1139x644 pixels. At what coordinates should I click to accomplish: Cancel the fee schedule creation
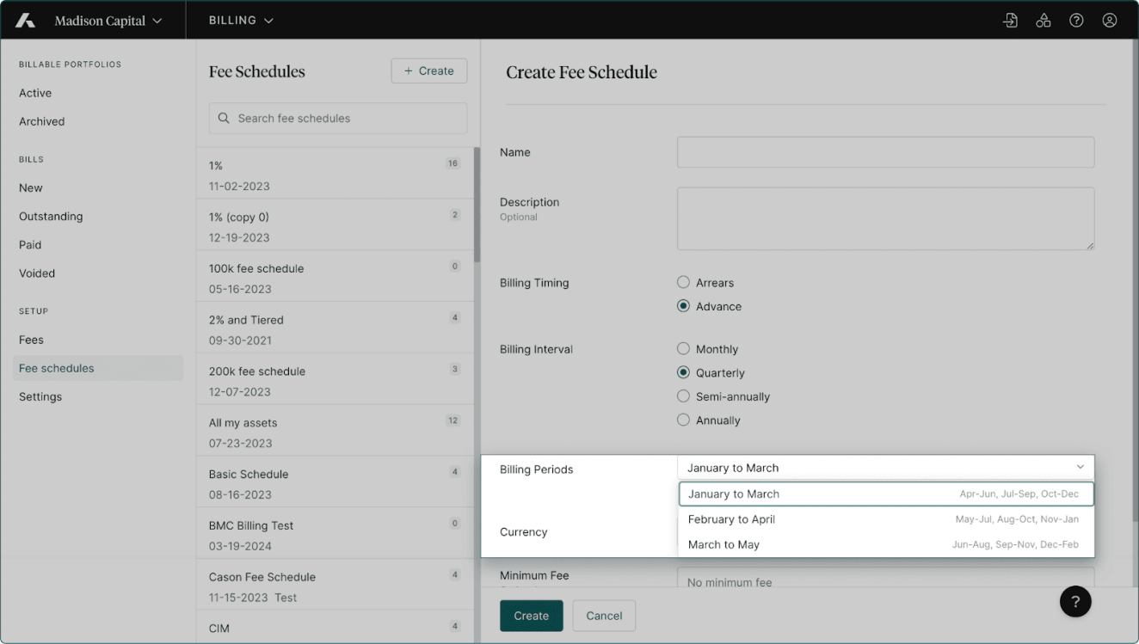pos(604,616)
